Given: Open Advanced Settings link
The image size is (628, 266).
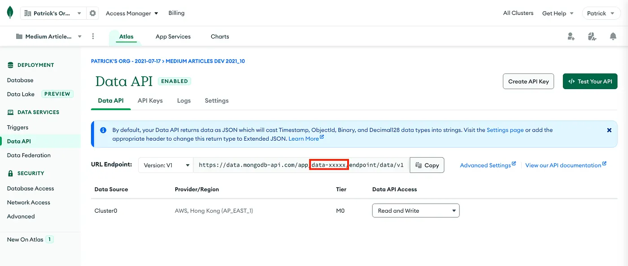Looking at the screenshot, I should coord(488,165).
